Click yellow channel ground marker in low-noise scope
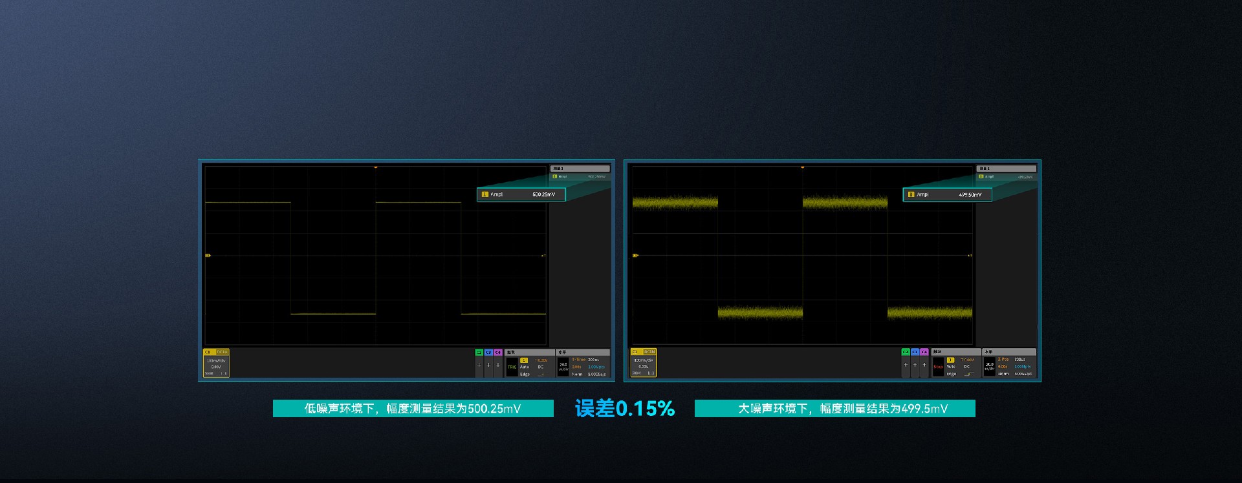This screenshot has height=483, width=1242. pos(208,256)
